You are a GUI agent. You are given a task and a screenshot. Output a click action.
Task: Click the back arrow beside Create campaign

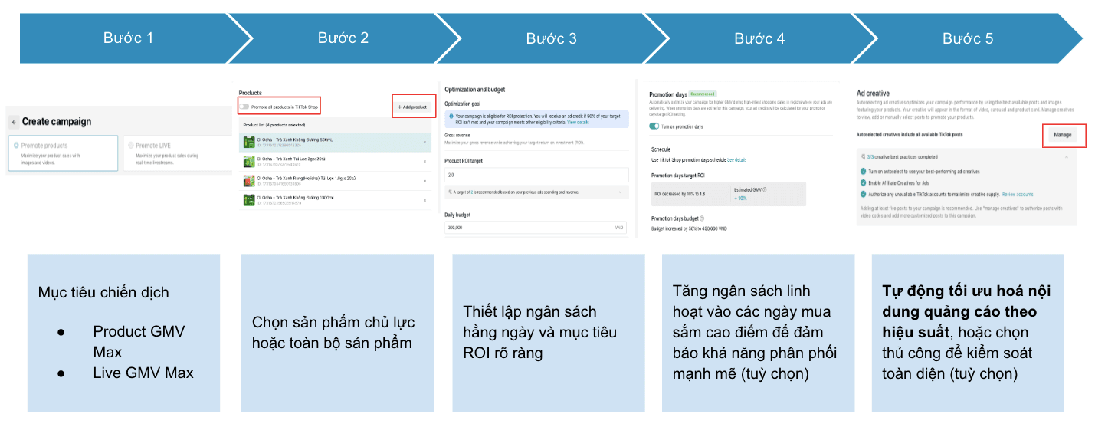pos(14,122)
